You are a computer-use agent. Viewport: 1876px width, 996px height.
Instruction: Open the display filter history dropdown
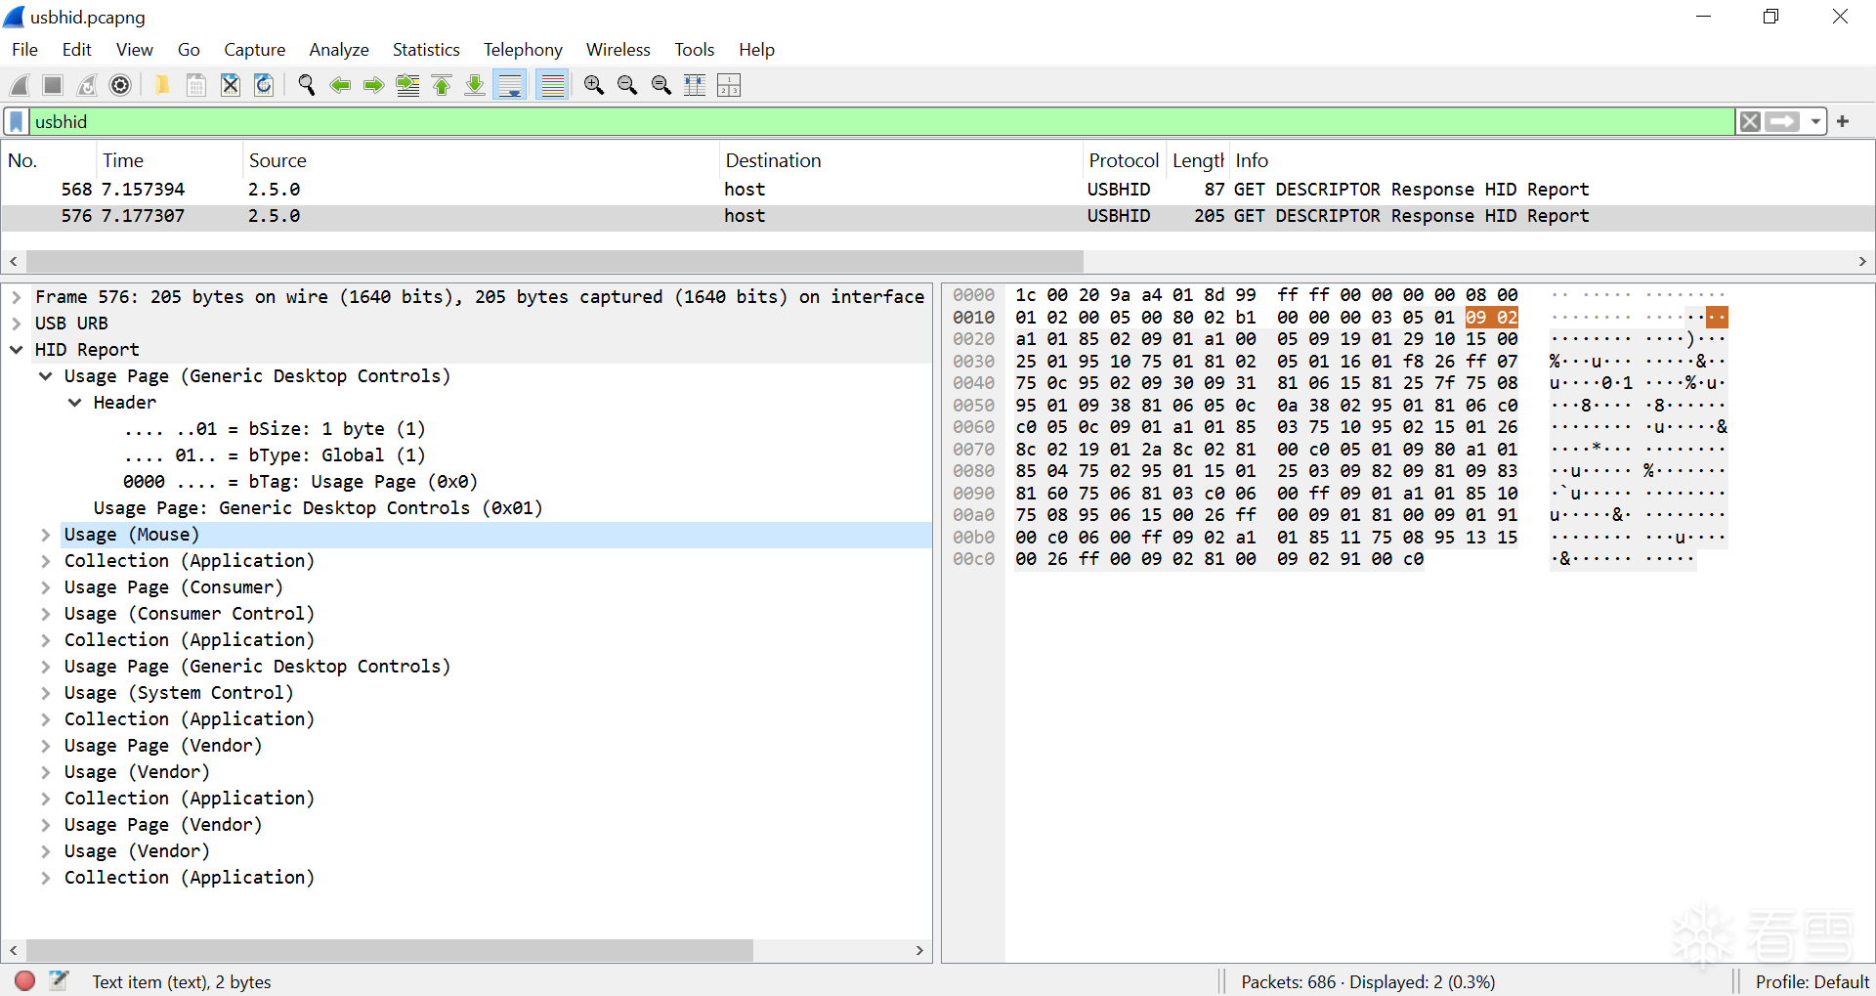pos(1815,122)
